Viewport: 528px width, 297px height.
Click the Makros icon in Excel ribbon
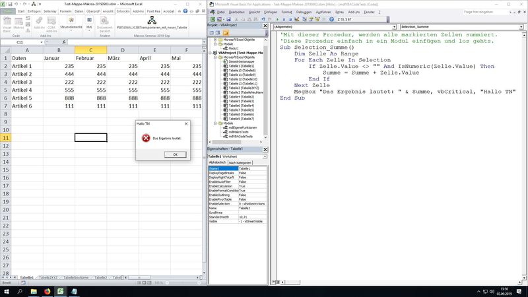pos(18,24)
